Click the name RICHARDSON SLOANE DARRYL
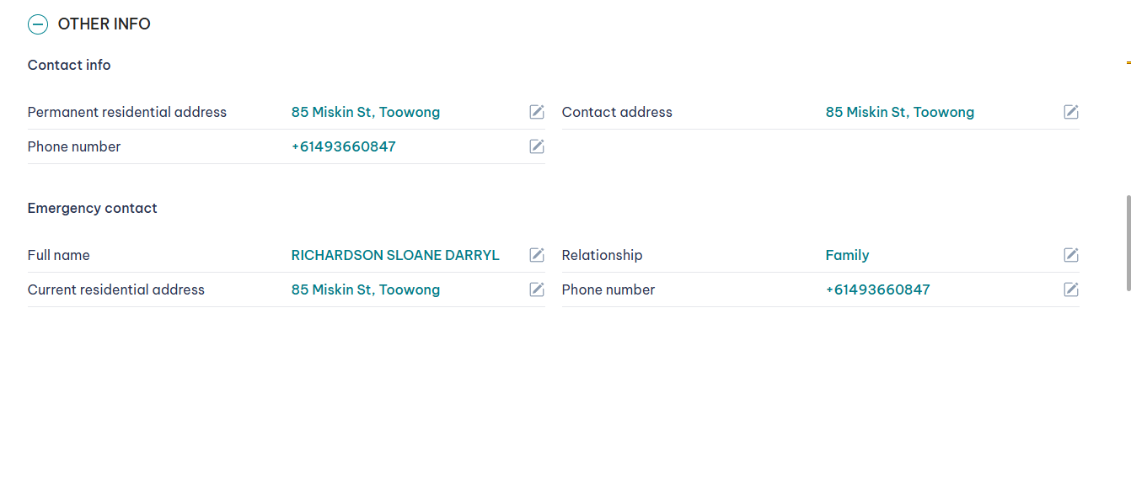Image resolution: width=1131 pixels, height=478 pixels. click(395, 255)
